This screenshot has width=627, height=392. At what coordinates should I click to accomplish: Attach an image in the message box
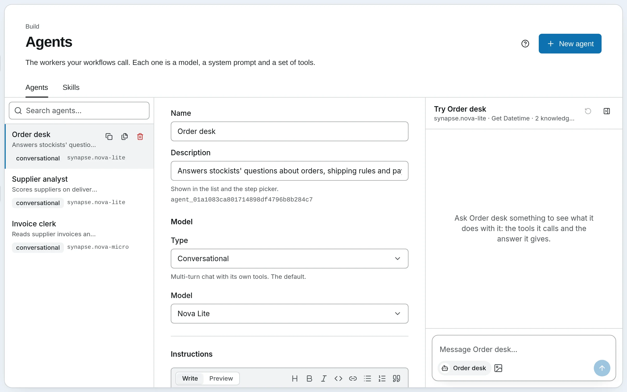pos(498,368)
